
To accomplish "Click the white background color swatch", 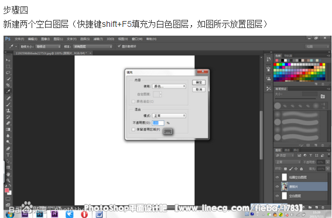I will tap(10, 193).
